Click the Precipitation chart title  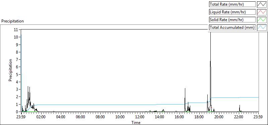click(12, 21)
